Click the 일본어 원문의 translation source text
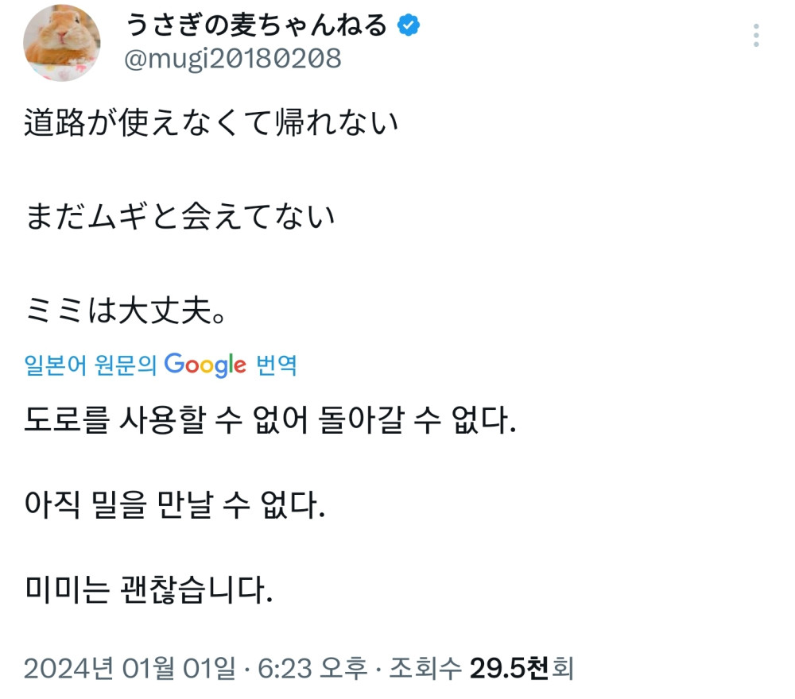The width and height of the screenshot is (795, 699). [x=91, y=365]
